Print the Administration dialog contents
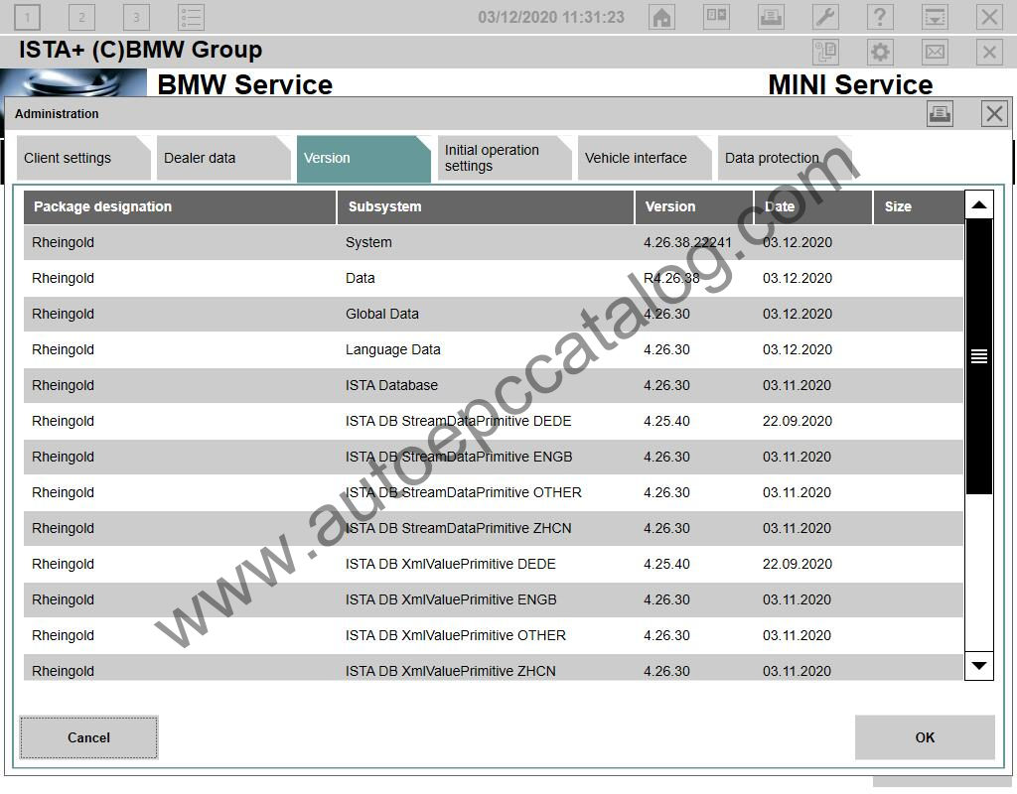The height and width of the screenshot is (794, 1017). [x=940, y=114]
